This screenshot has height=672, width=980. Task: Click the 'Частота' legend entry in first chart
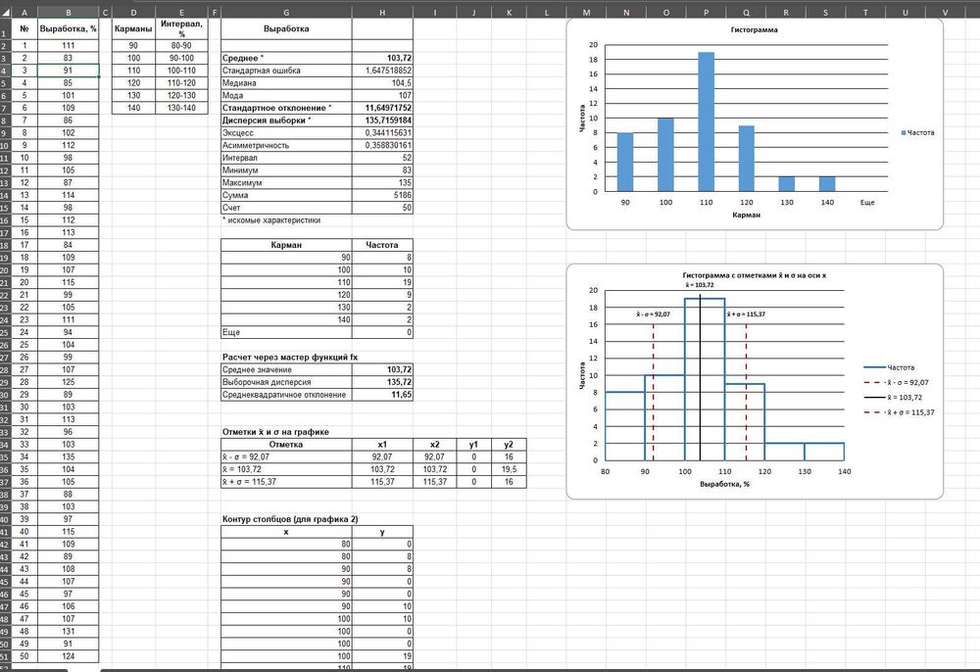click(917, 132)
